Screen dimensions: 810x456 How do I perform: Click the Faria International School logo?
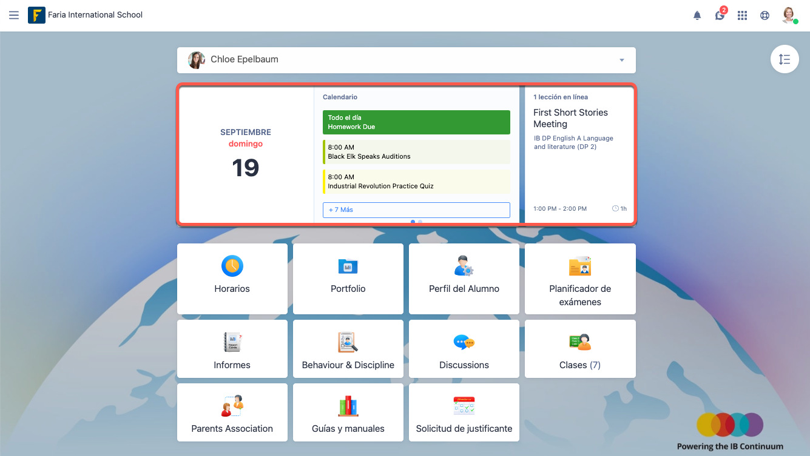coord(37,15)
